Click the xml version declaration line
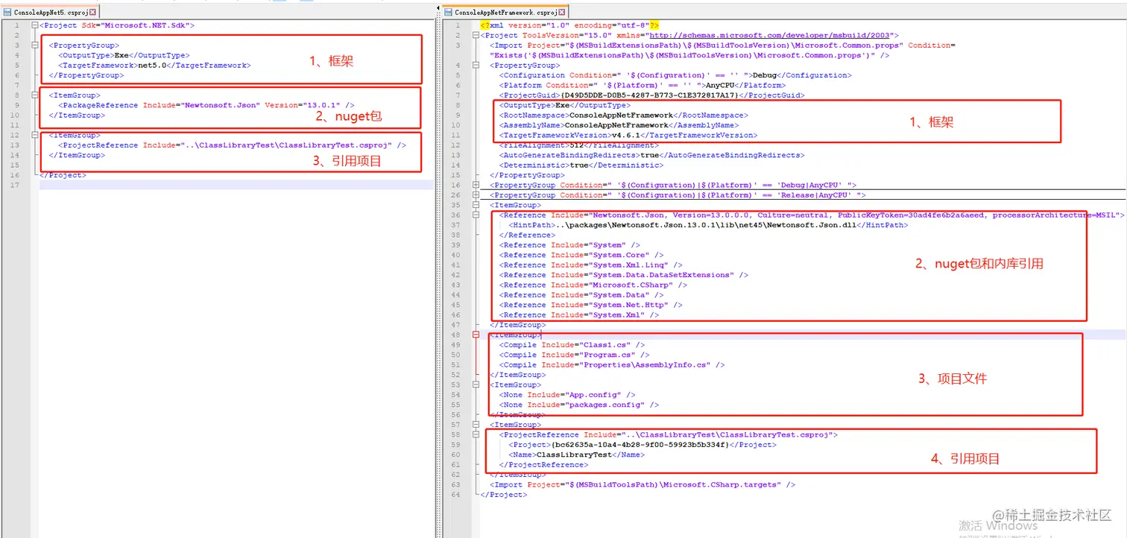The height and width of the screenshot is (538, 1127). tap(569, 25)
